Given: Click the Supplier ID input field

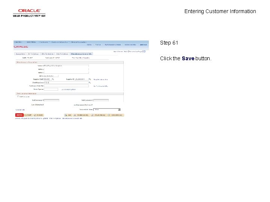Looking at the screenshot, I should tap(82, 79).
